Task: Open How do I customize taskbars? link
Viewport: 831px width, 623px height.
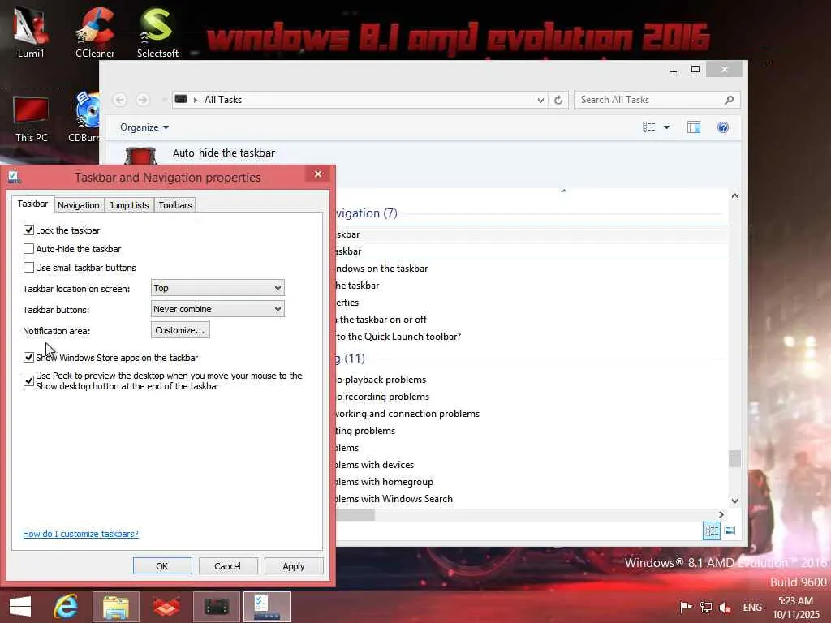Action: [x=80, y=534]
